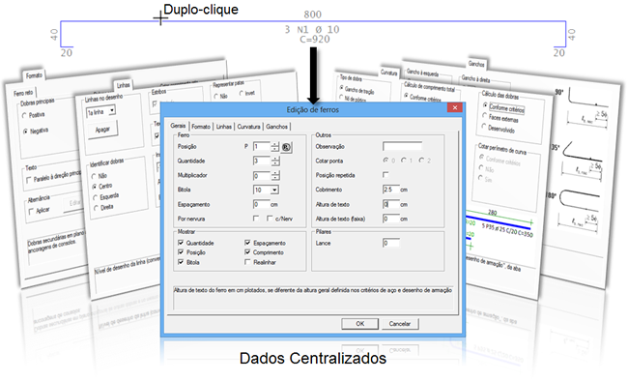
Task: Click the Posição number field
Action: tap(262, 146)
